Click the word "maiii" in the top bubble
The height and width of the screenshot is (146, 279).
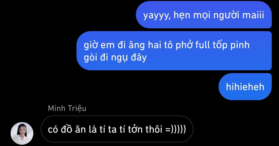[253, 15]
